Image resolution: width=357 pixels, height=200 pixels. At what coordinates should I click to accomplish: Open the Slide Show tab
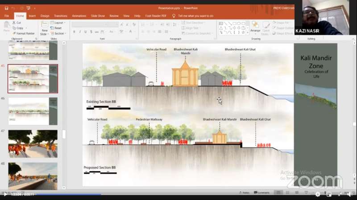pyautogui.click(x=98, y=16)
